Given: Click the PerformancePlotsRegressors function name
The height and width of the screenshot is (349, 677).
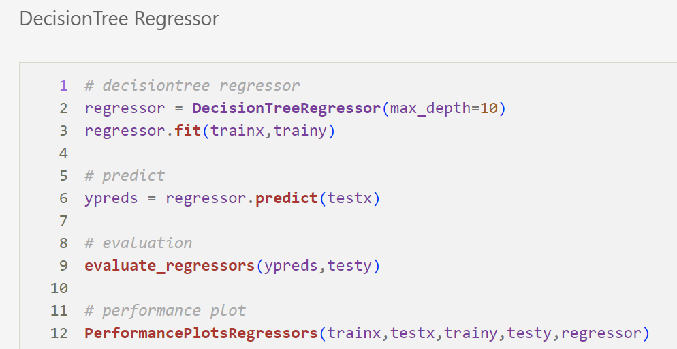Looking at the screenshot, I should (x=201, y=333).
